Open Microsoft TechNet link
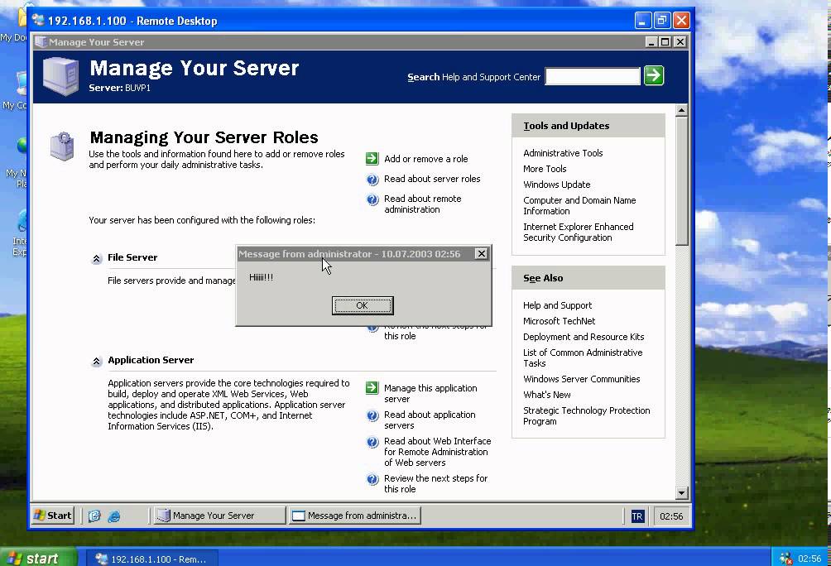This screenshot has width=831, height=566. click(560, 321)
